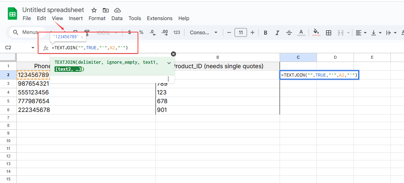Click the move to folder icon
Image resolution: width=404 pixels, height=183 pixels.
pyautogui.click(x=106, y=10)
